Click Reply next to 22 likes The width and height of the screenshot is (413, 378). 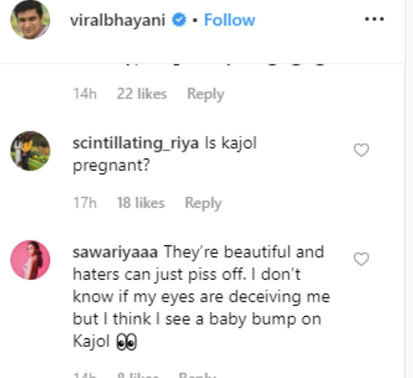tap(205, 94)
